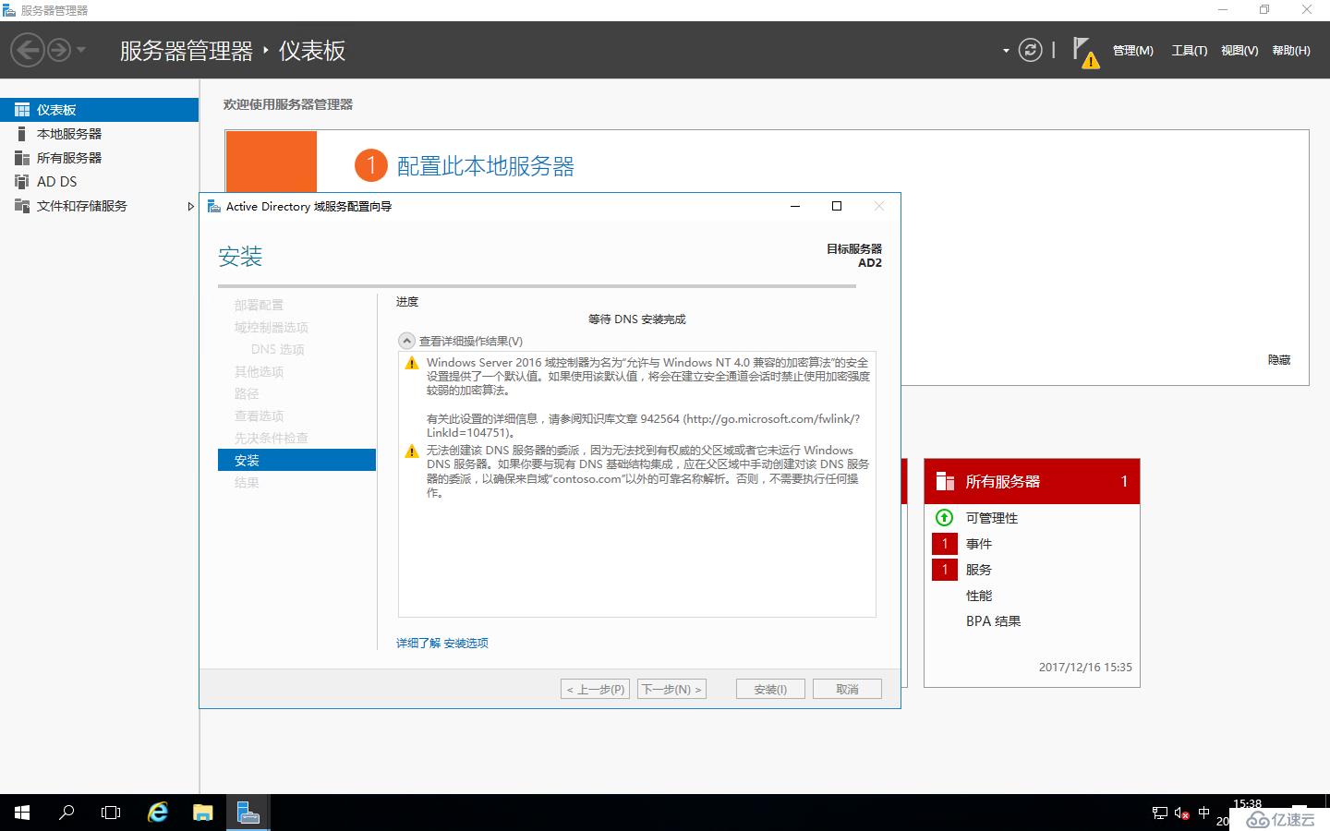
Task: Refresh the Server Manager dashboard
Action: click(x=1030, y=50)
